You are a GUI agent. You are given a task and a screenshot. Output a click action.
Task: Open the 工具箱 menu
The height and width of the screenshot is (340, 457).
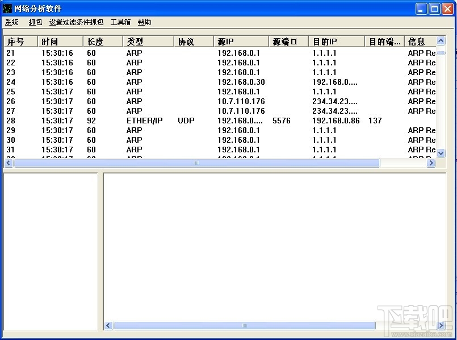121,22
